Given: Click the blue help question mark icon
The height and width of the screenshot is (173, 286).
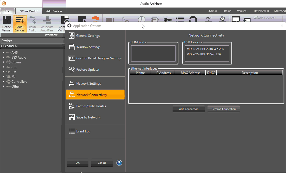Looking at the screenshot, I should coord(119,163).
